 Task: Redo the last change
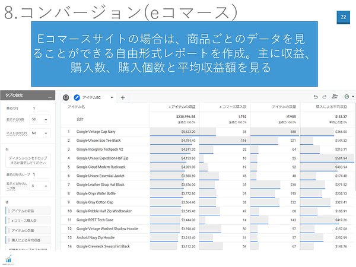[x=324, y=97]
